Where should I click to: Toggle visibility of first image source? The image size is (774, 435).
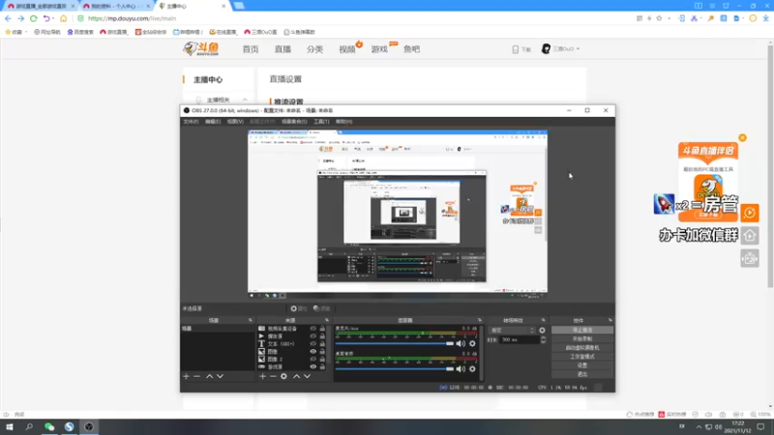coord(313,352)
